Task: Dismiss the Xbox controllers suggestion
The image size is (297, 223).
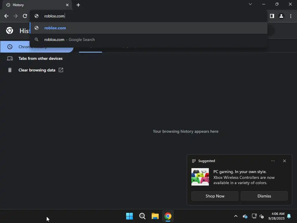Action: (264, 196)
